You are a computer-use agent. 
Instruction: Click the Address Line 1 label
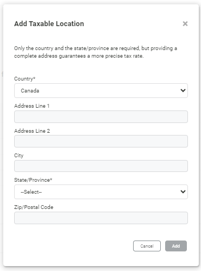(32, 106)
